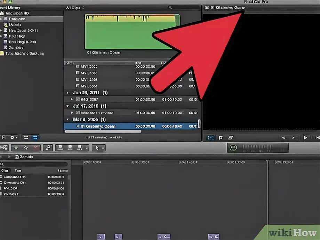Click the timeline index search field
The height and width of the screenshot is (240, 320).
34,164
